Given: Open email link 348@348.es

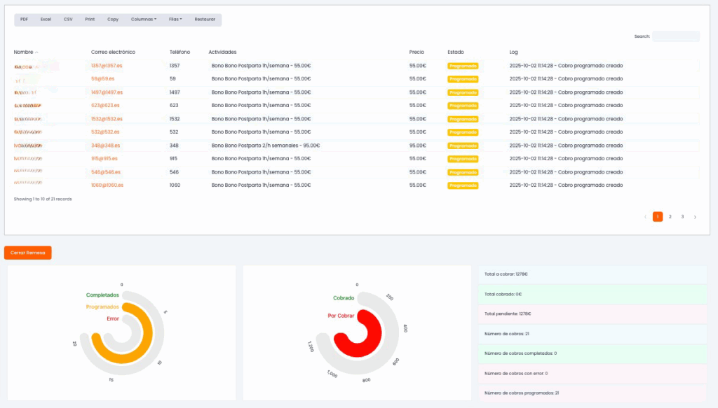Looking at the screenshot, I should (x=105, y=146).
